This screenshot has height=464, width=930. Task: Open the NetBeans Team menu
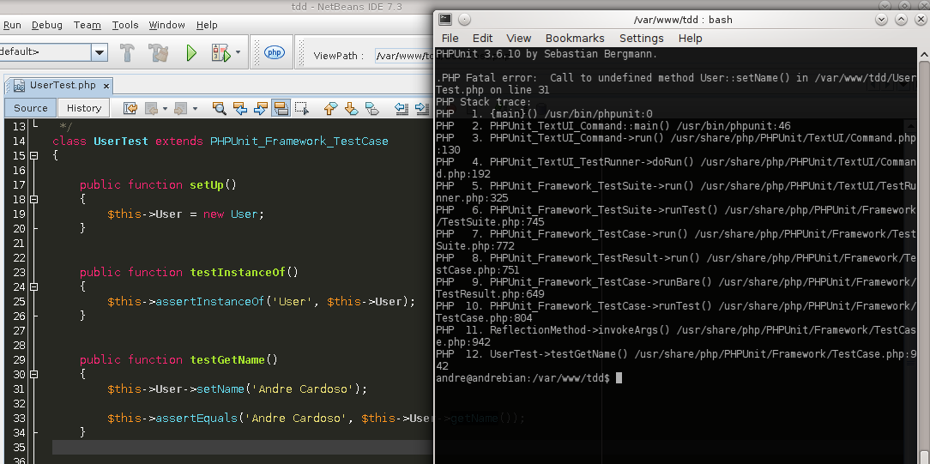pos(88,25)
